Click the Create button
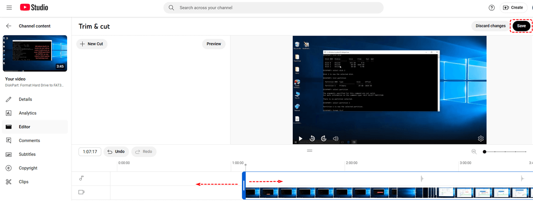Screen dimensions: 533x201 513,8
